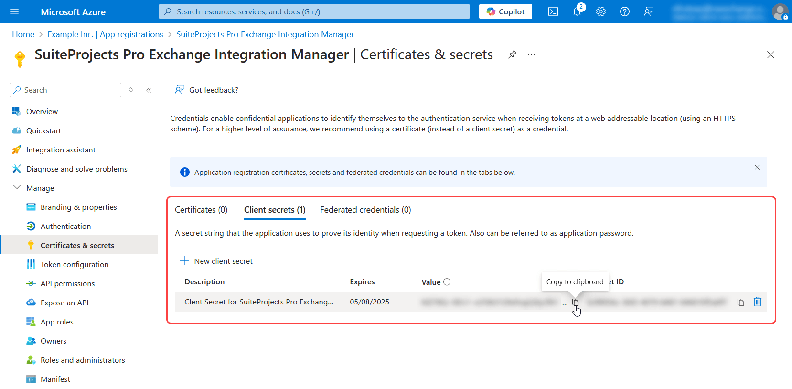Pin this blade with the pin icon

click(x=512, y=54)
